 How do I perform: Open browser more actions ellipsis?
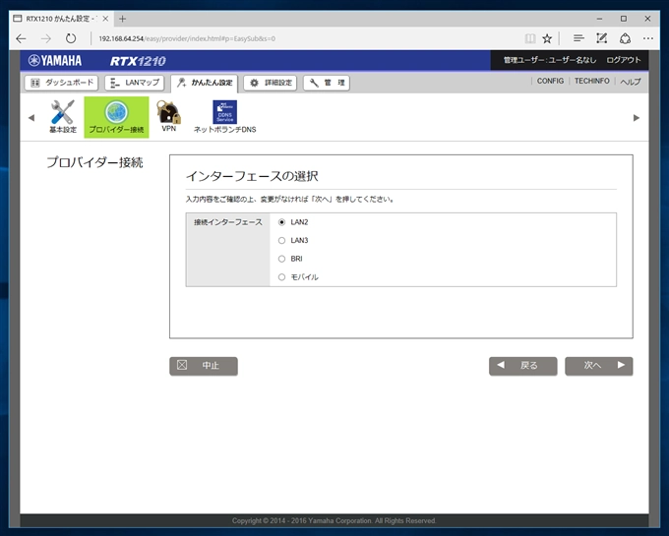coord(648,38)
